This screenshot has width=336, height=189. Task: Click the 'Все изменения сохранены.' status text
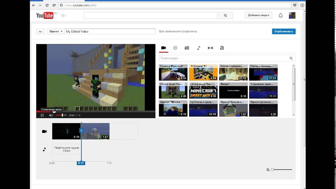[178, 31]
